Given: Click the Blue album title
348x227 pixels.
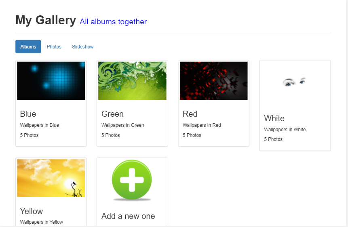Looking at the screenshot, I should 28,114.
